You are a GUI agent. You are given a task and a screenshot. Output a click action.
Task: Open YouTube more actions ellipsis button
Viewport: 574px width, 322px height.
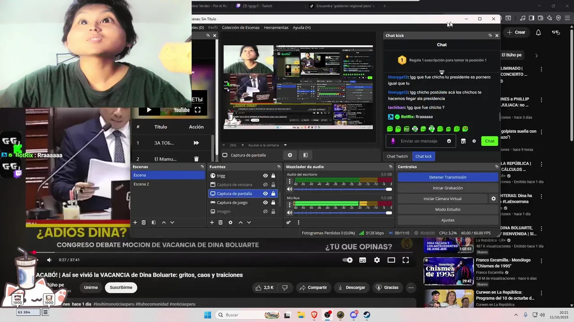coord(411,288)
